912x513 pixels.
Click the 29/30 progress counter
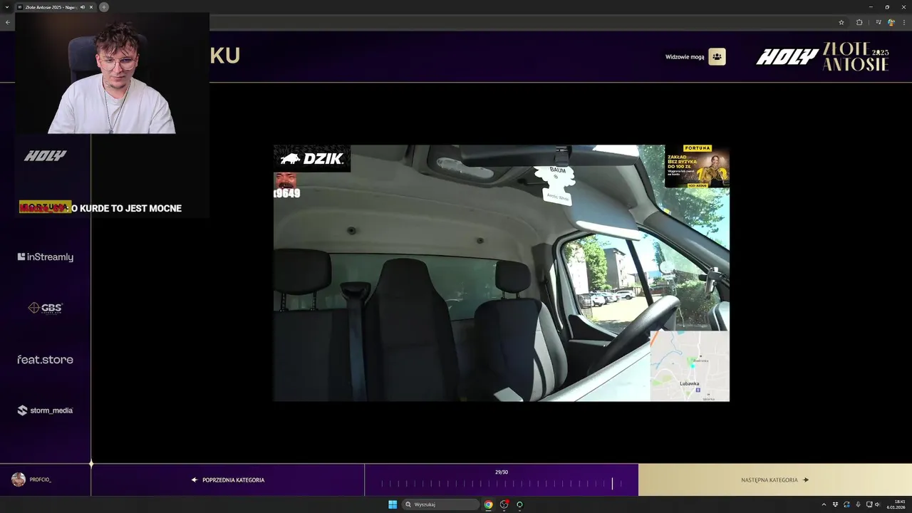(x=502, y=472)
